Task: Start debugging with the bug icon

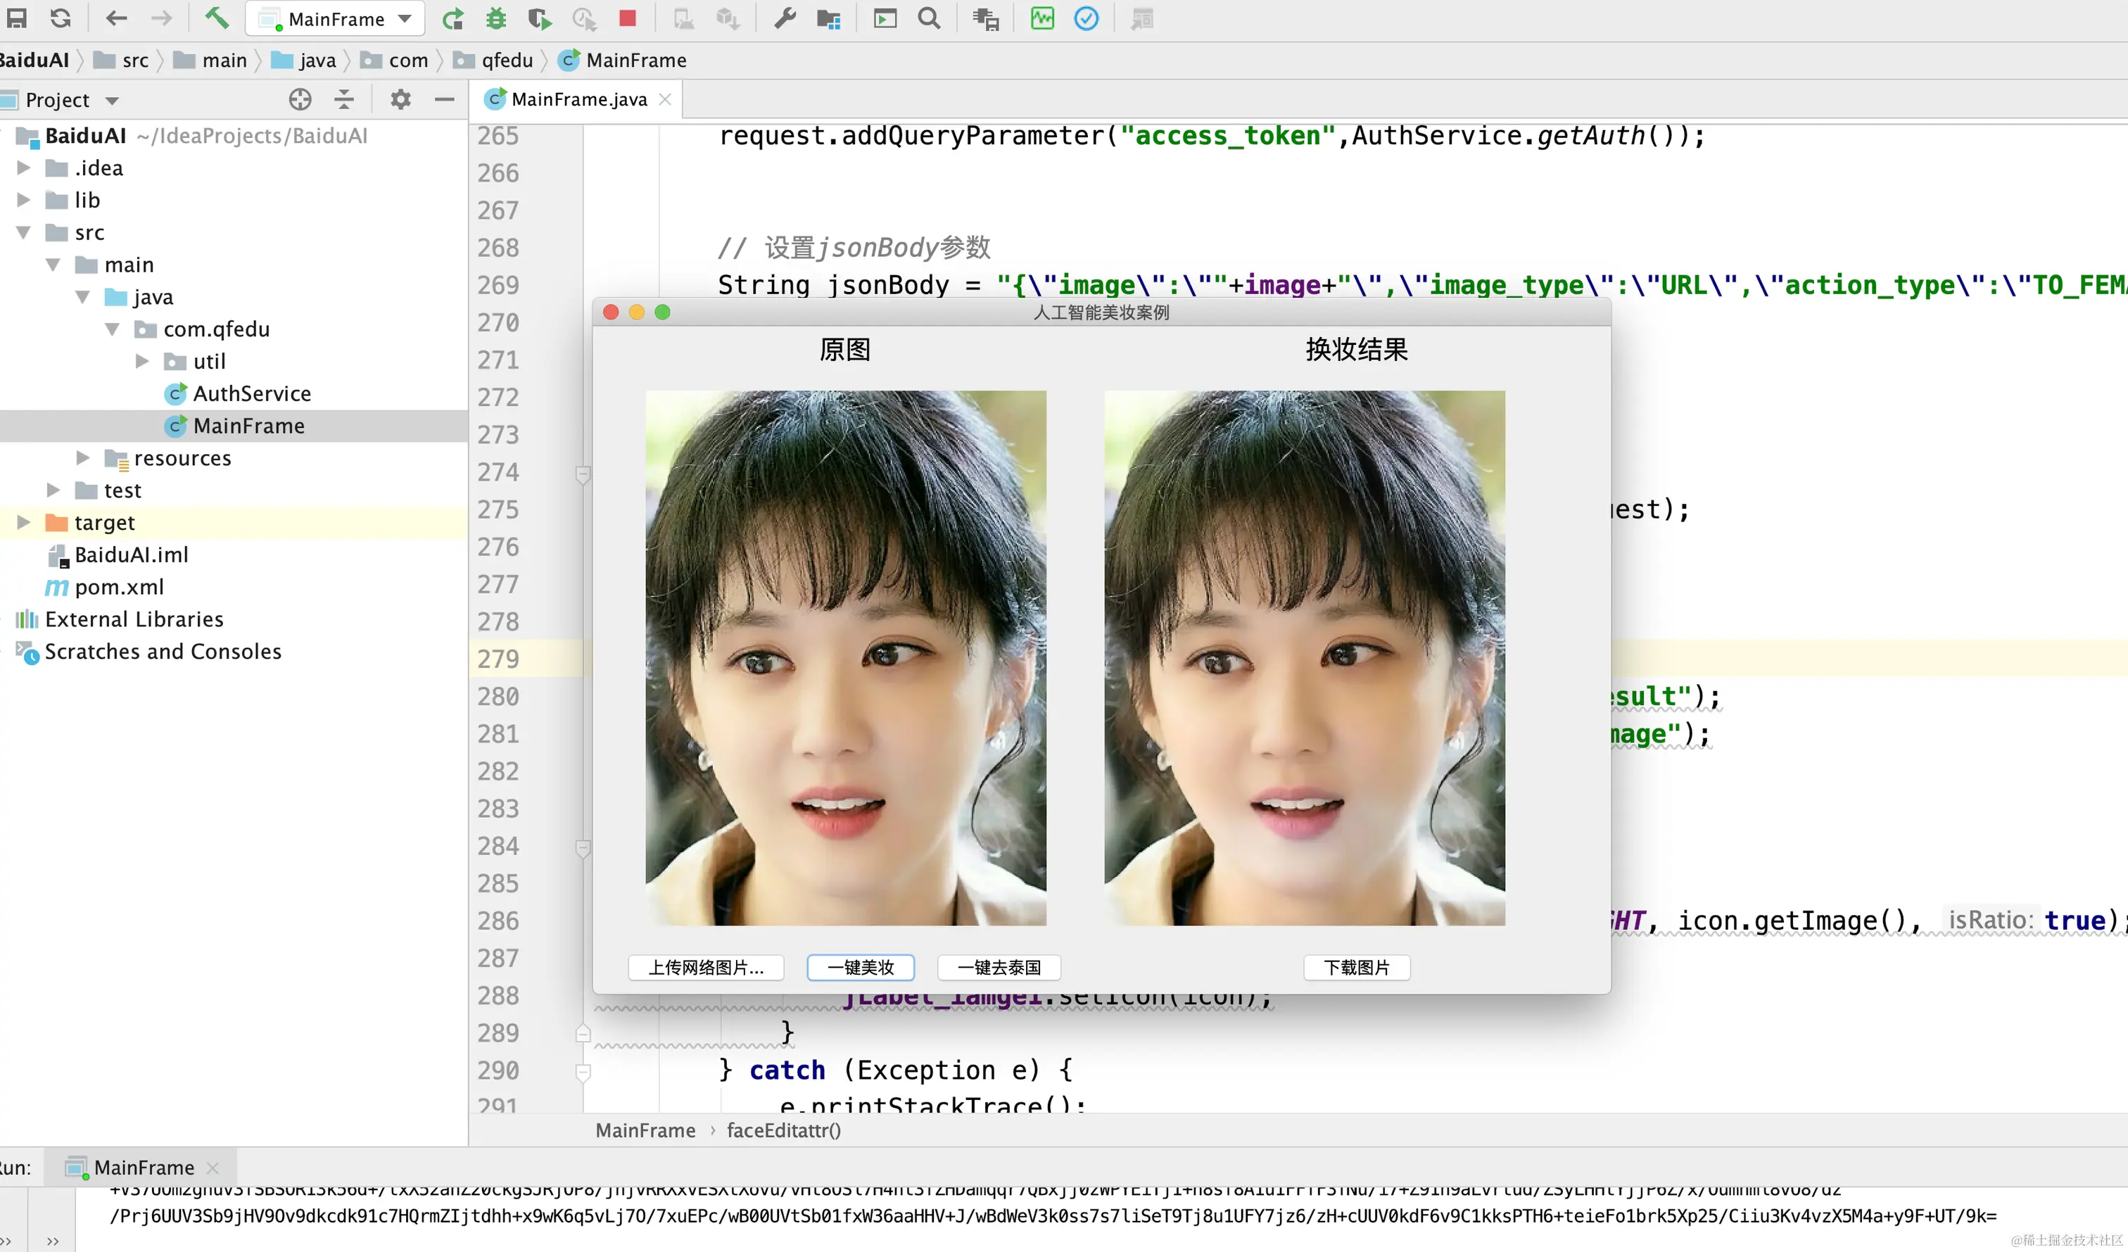Action: point(497,18)
